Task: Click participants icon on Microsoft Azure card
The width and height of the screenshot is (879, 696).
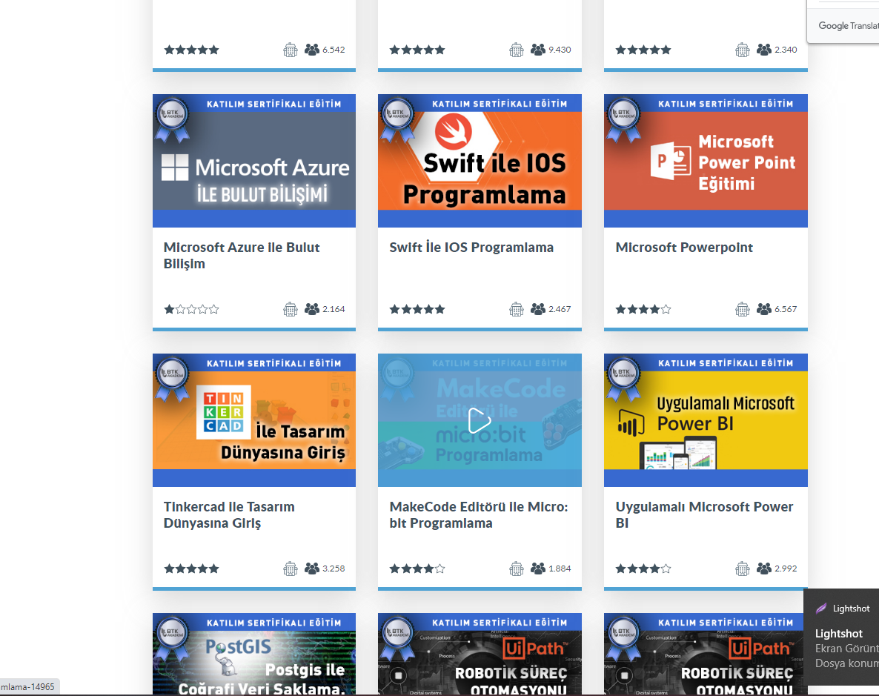Action: coord(312,309)
